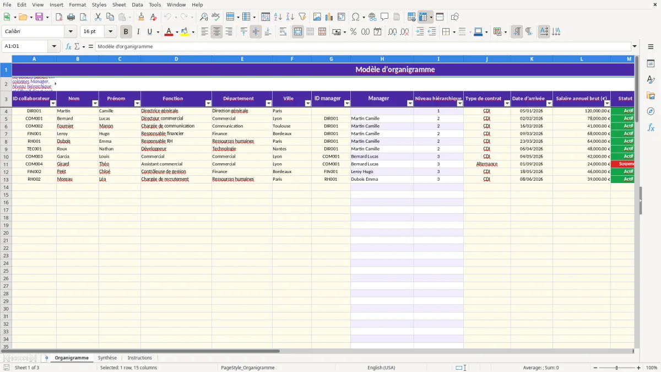
Task: Click Sort Descending icon
Action: point(290,17)
